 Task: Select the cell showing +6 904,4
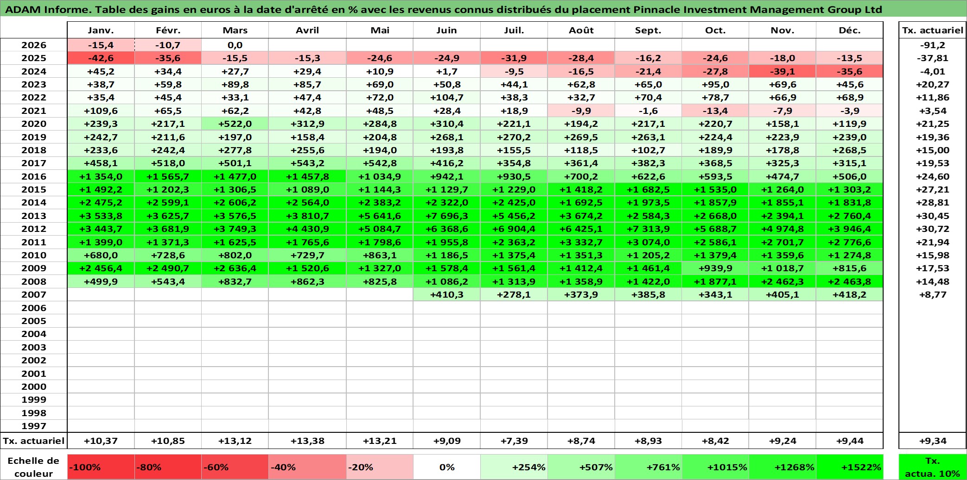click(514, 229)
